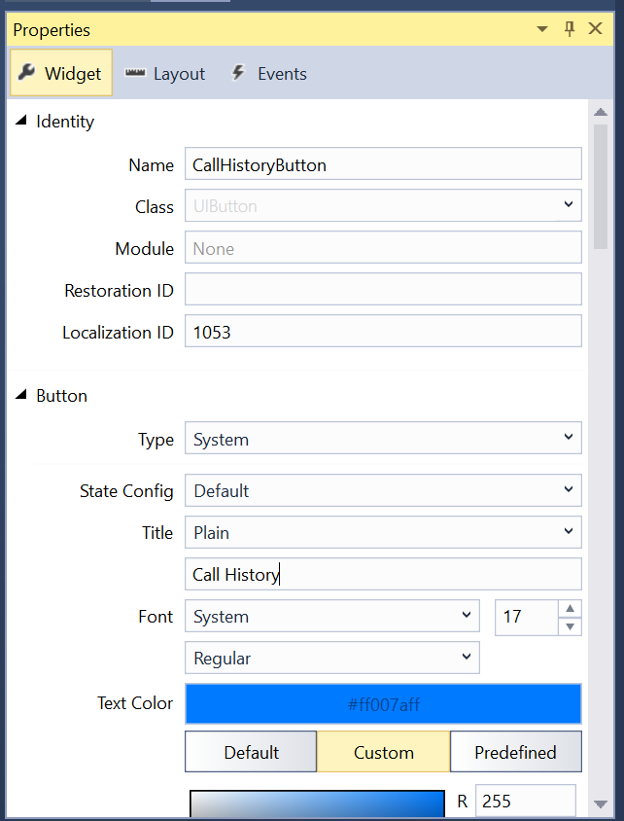The height and width of the screenshot is (821, 624).
Task: Pin the Properties window
Action: pyautogui.click(x=570, y=29)
